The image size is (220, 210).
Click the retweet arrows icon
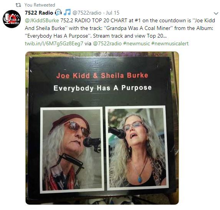click(x=18, y=5)
